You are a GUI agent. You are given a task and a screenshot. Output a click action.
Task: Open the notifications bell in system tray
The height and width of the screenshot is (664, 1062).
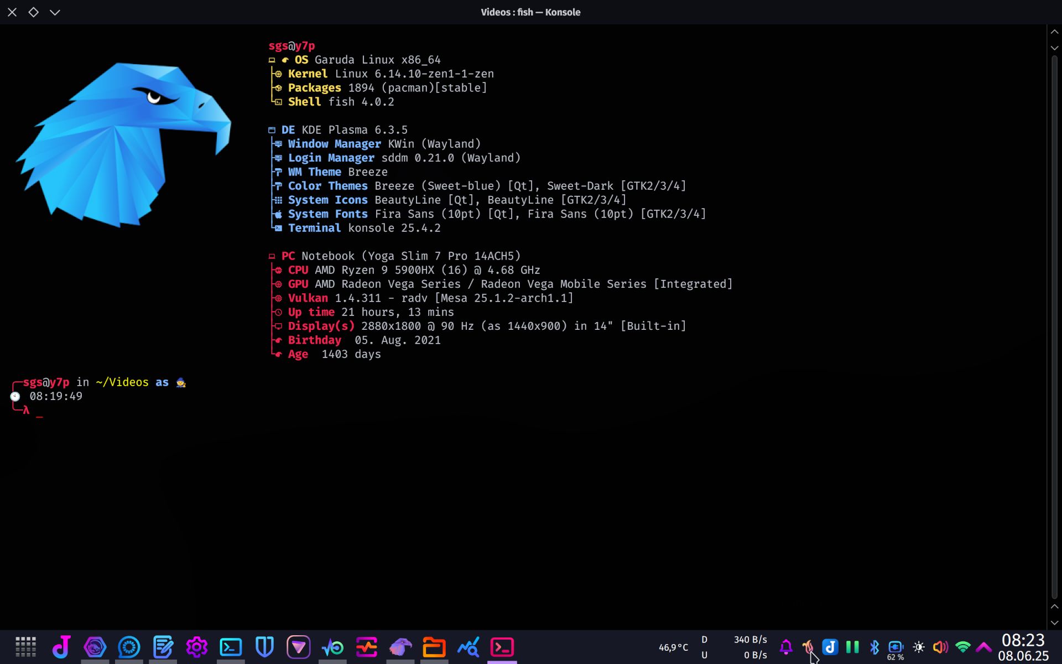tap(786, 647)
